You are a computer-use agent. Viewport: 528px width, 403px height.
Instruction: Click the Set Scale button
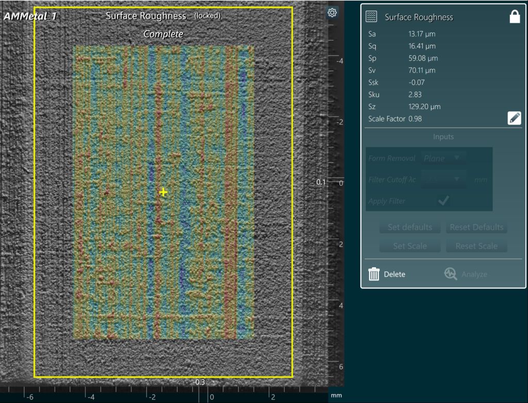410,246
